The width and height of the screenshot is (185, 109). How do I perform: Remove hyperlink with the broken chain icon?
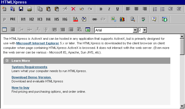click(x=103, y=19)
